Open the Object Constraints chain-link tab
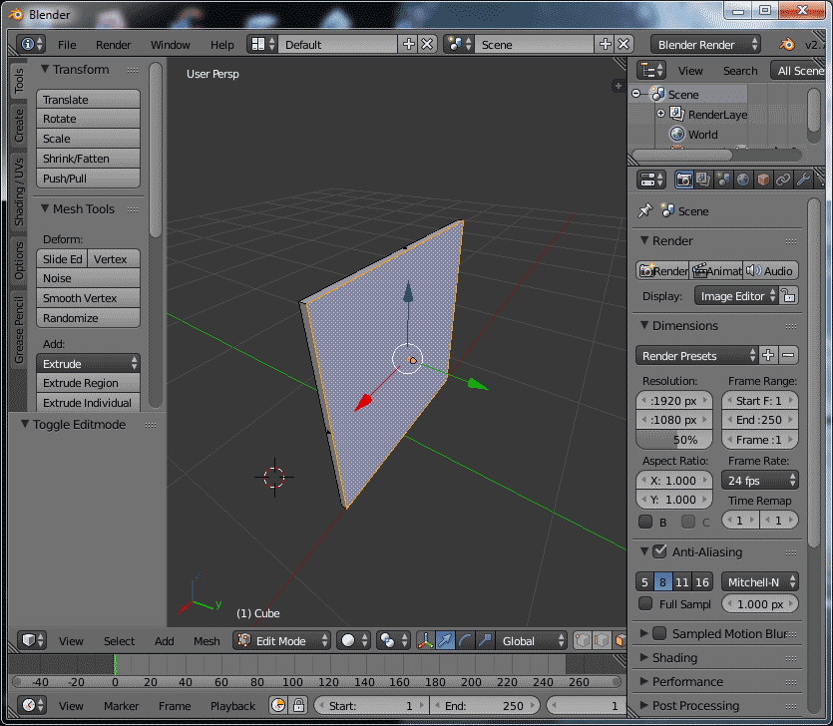Viewport: 833px width, 726px height. pos(782,179)
